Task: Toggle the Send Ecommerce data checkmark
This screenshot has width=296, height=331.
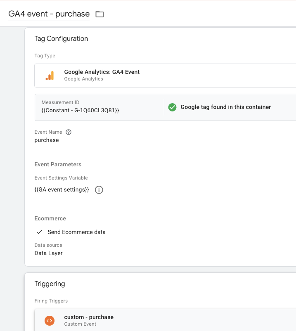Action: pos(40,232)
